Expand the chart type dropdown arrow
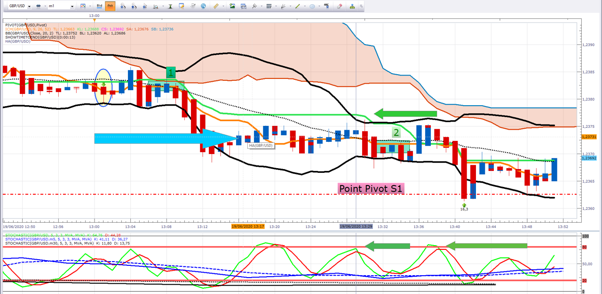Viewport: 602px width, 294px height. coord(89,7)
